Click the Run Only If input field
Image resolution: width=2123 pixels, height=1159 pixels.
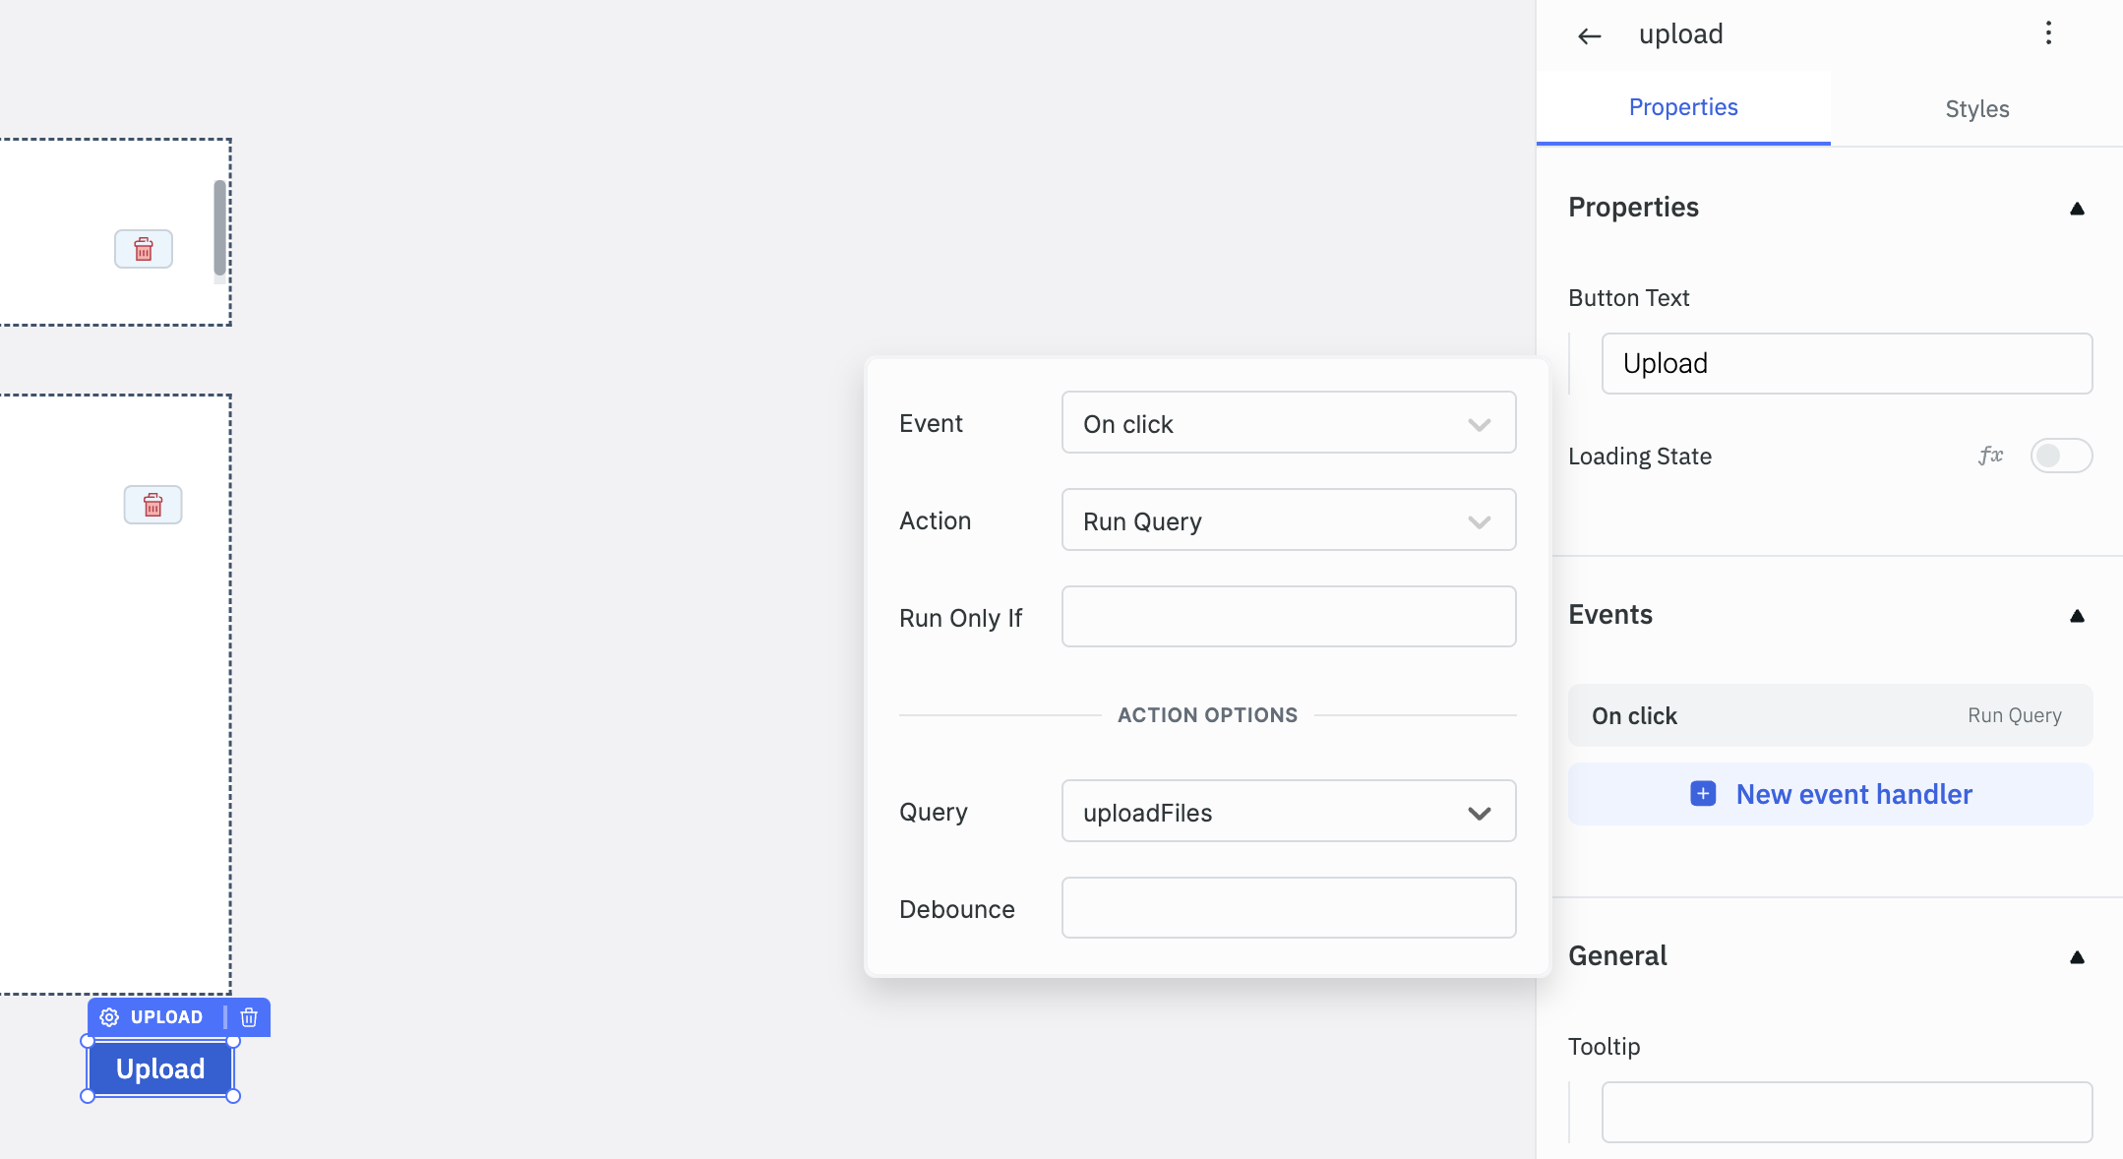[x=1289, y=617]
